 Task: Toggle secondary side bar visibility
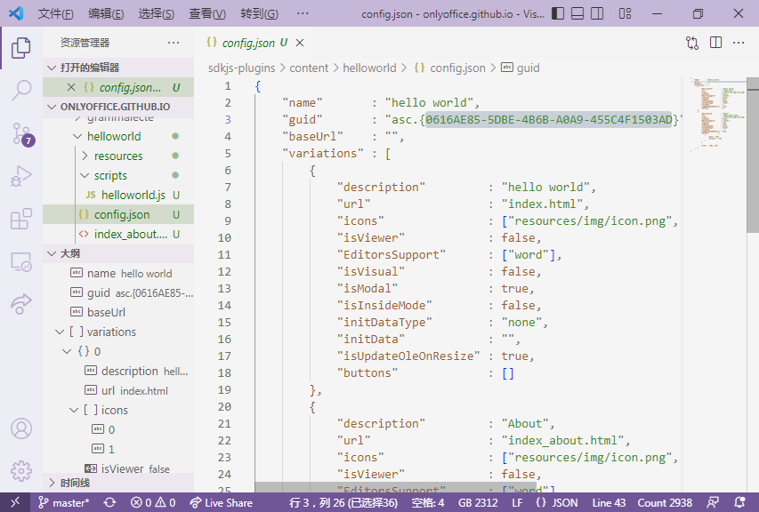597,13
